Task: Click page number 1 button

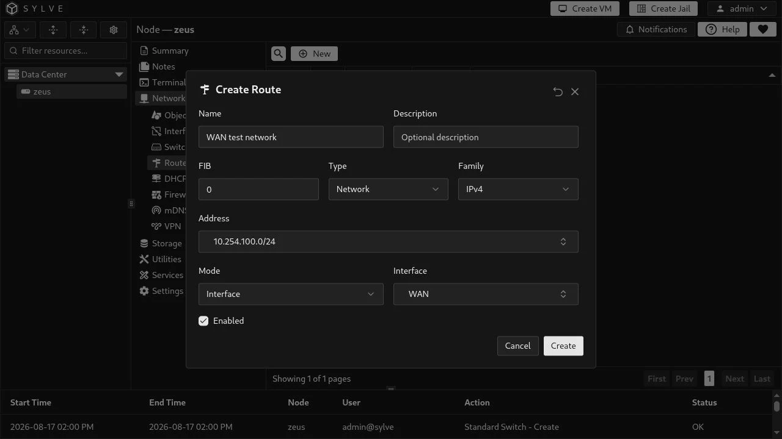Action: 709,379
